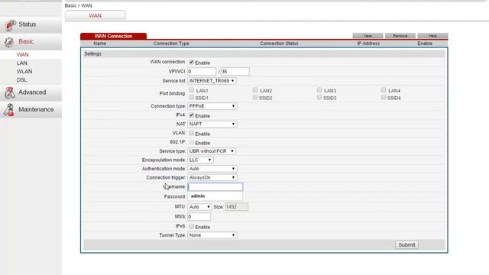Click the Connection Status column header

279,44
